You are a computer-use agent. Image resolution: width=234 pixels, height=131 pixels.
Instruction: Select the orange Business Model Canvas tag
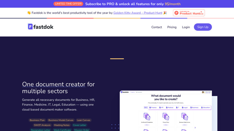(x=61, y=120)
